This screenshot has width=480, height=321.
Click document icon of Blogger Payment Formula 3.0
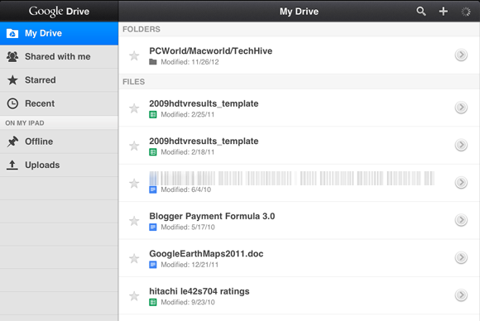(x=153, y=227)
